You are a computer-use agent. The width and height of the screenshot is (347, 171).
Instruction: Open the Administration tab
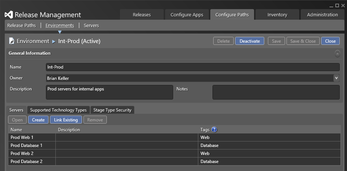pos(322,15)
